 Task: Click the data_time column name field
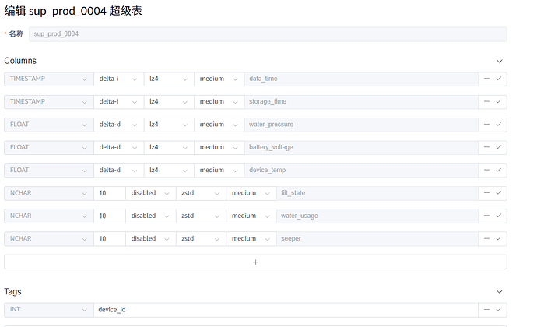tap(361, 79)
